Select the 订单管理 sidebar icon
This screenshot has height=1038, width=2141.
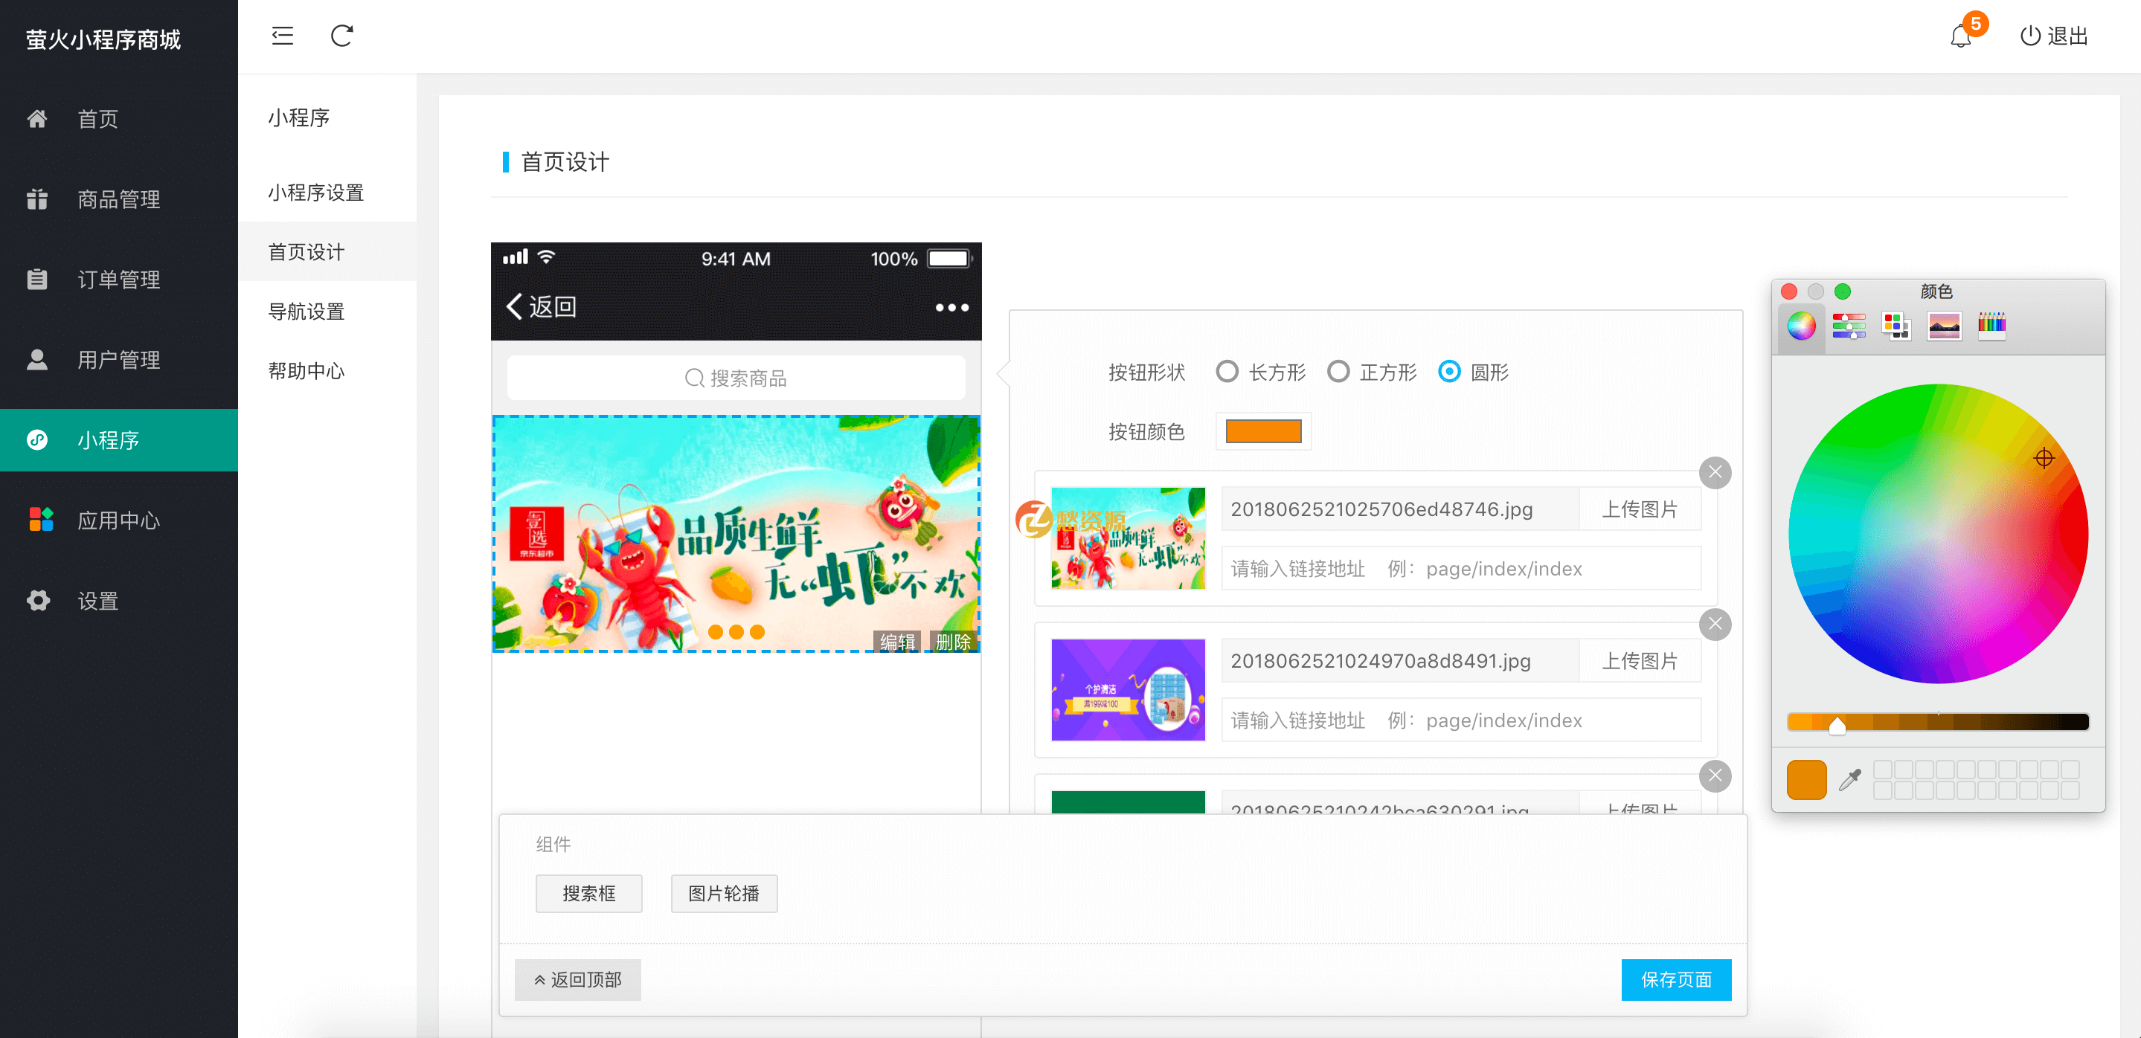[37, 280]
